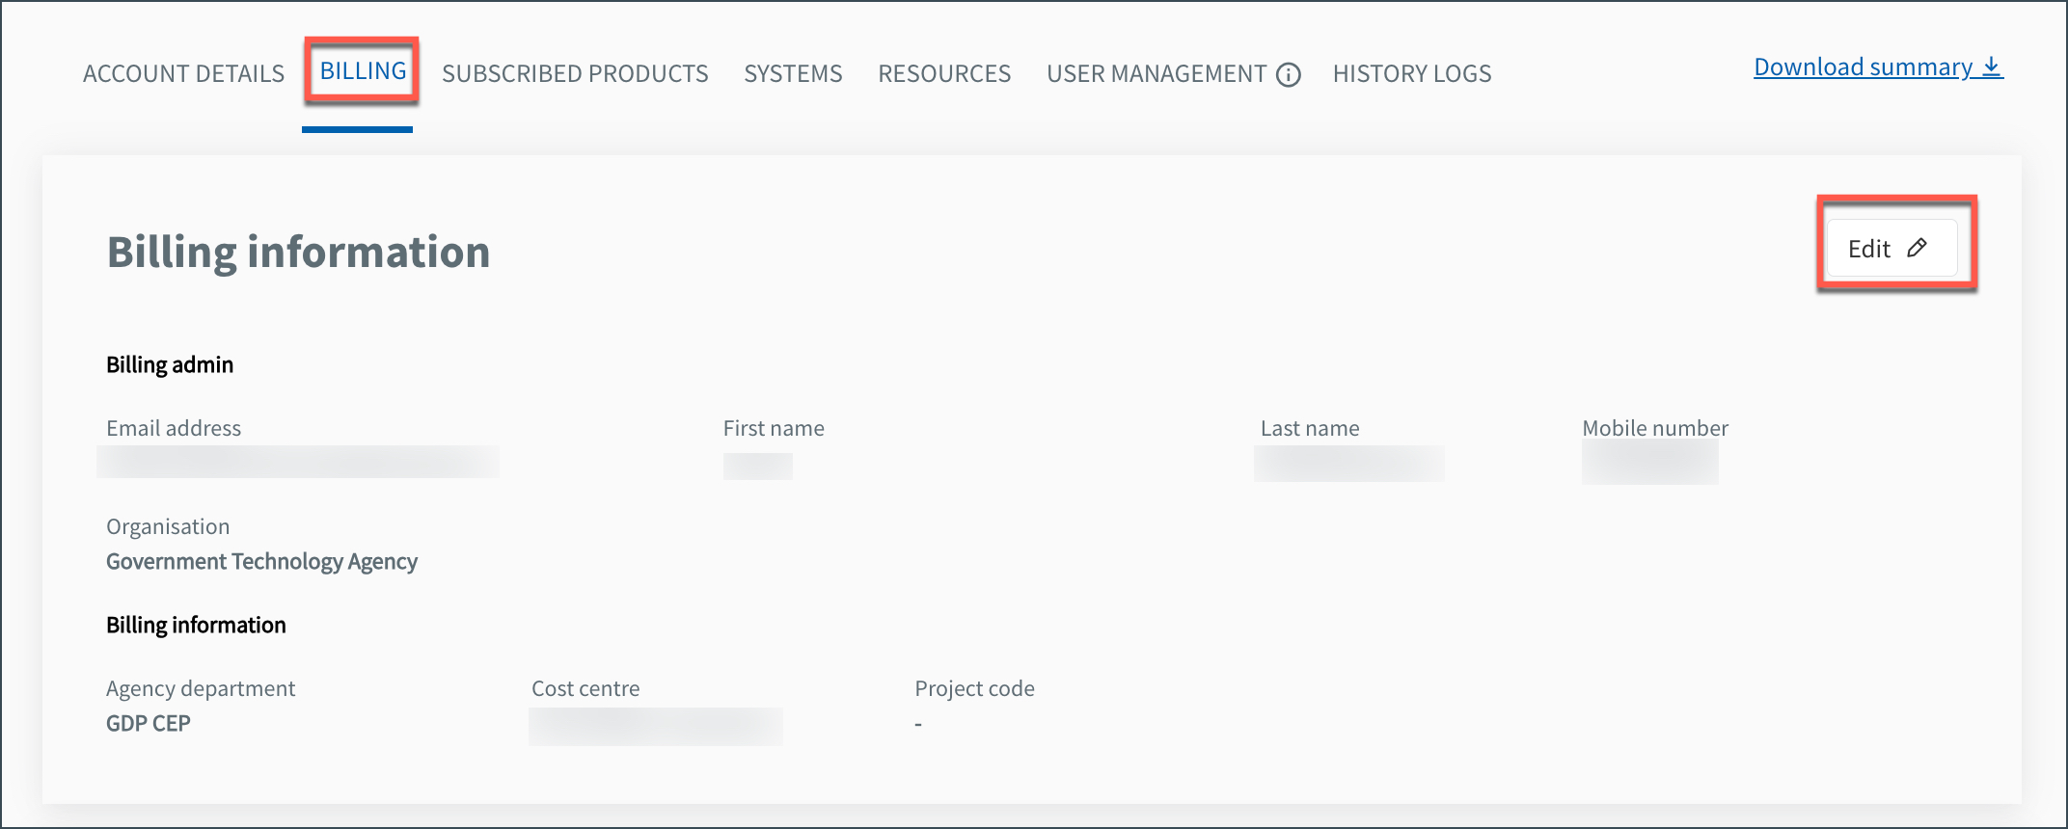Select the Billing tab

point(363,70)
